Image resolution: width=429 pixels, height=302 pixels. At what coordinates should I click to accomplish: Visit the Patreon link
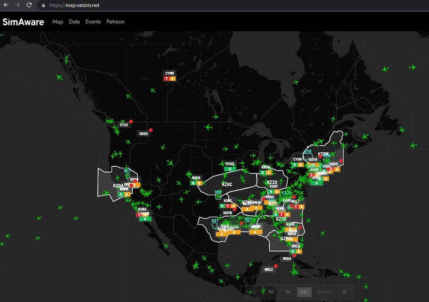[x=115, y=22]
